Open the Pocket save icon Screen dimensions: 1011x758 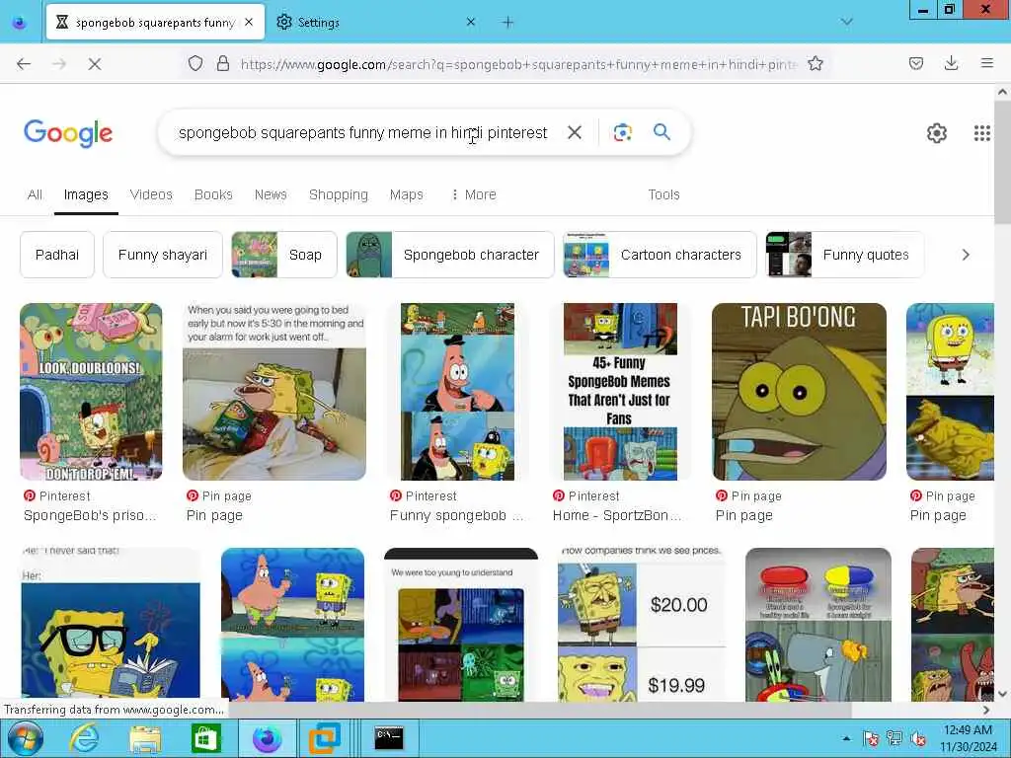pyautogui.click(x=916, y=63)
